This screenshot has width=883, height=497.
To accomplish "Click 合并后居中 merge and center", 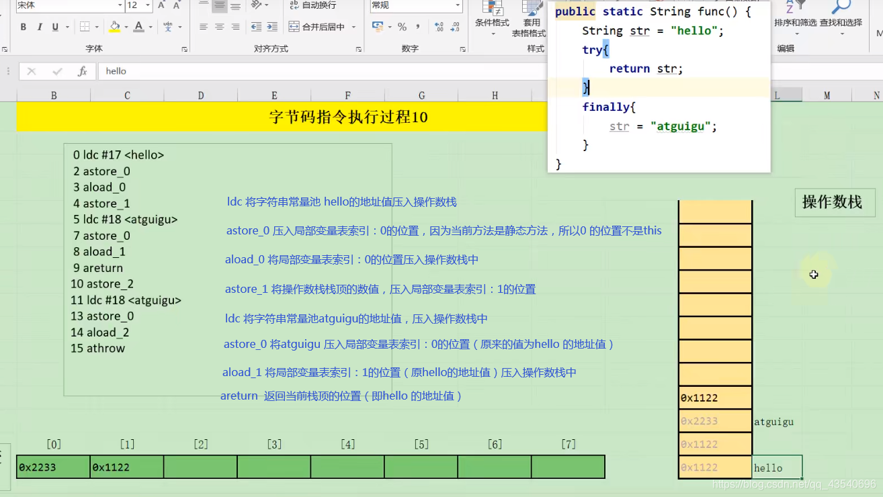I will pos(317,27).
